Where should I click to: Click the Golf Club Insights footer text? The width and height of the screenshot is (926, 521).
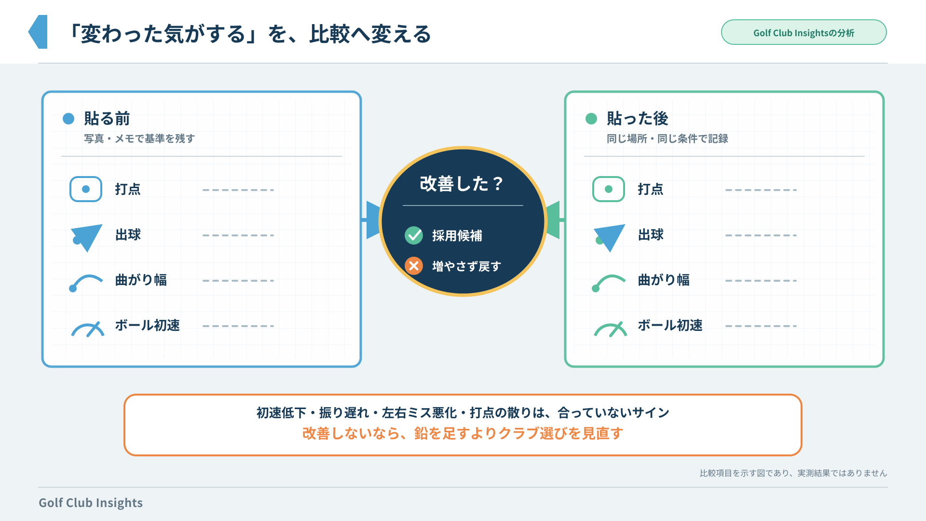click(91, 503)
